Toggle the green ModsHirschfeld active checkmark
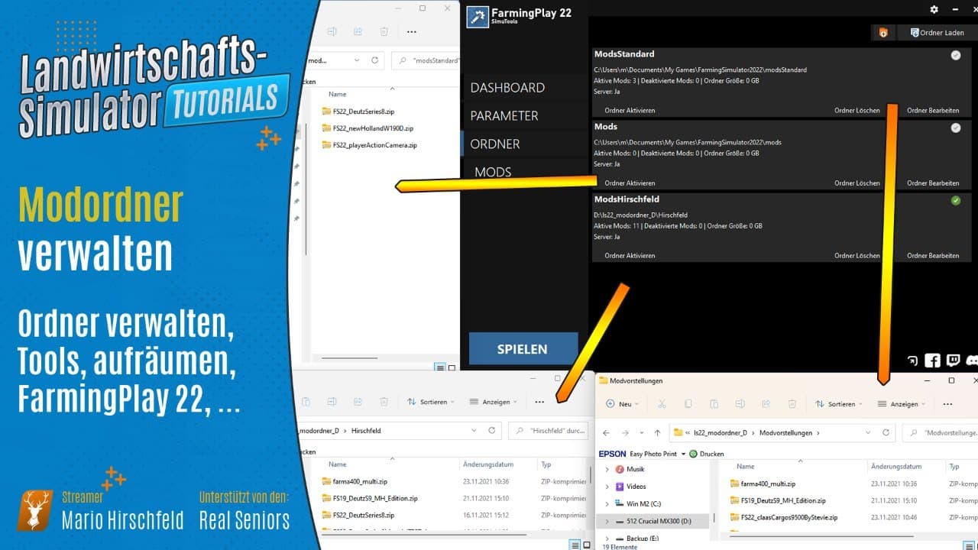 [955, 200]
